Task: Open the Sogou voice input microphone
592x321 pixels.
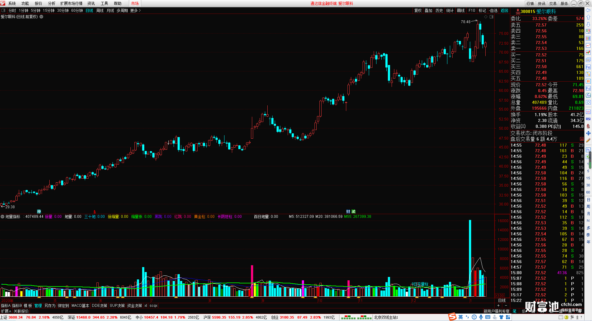Action: click(481, 317)
